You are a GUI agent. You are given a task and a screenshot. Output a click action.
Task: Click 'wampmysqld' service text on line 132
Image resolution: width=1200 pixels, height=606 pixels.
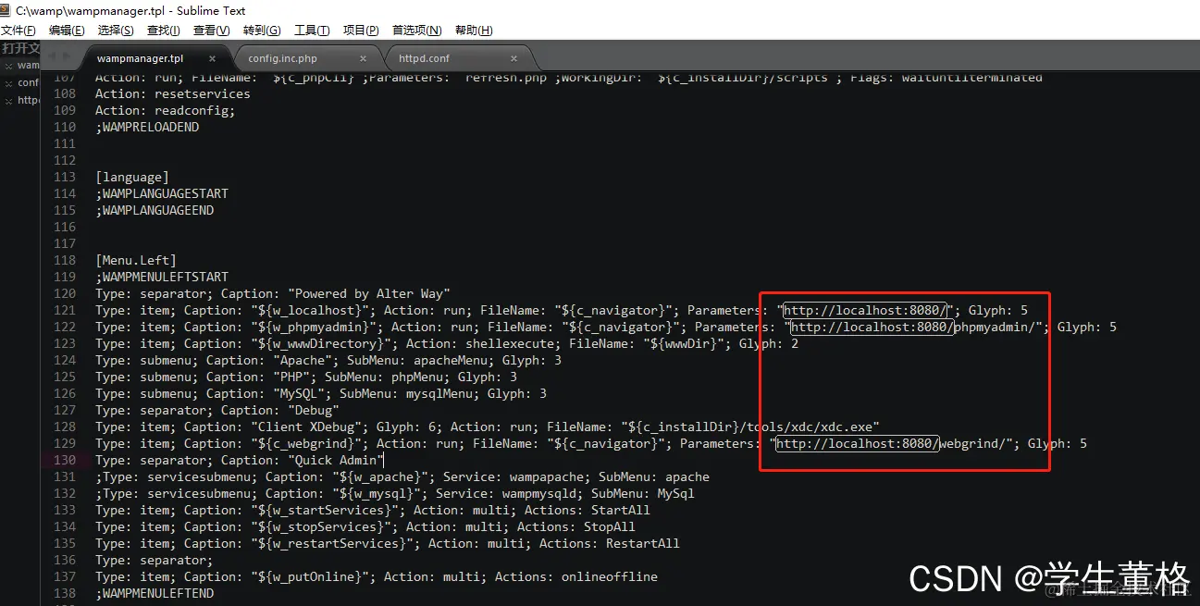539,493
